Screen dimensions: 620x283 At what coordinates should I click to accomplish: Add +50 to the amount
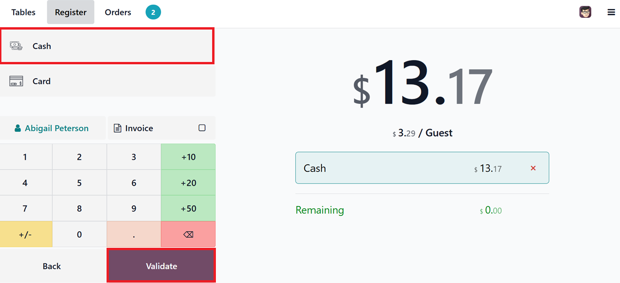point(188,208)
